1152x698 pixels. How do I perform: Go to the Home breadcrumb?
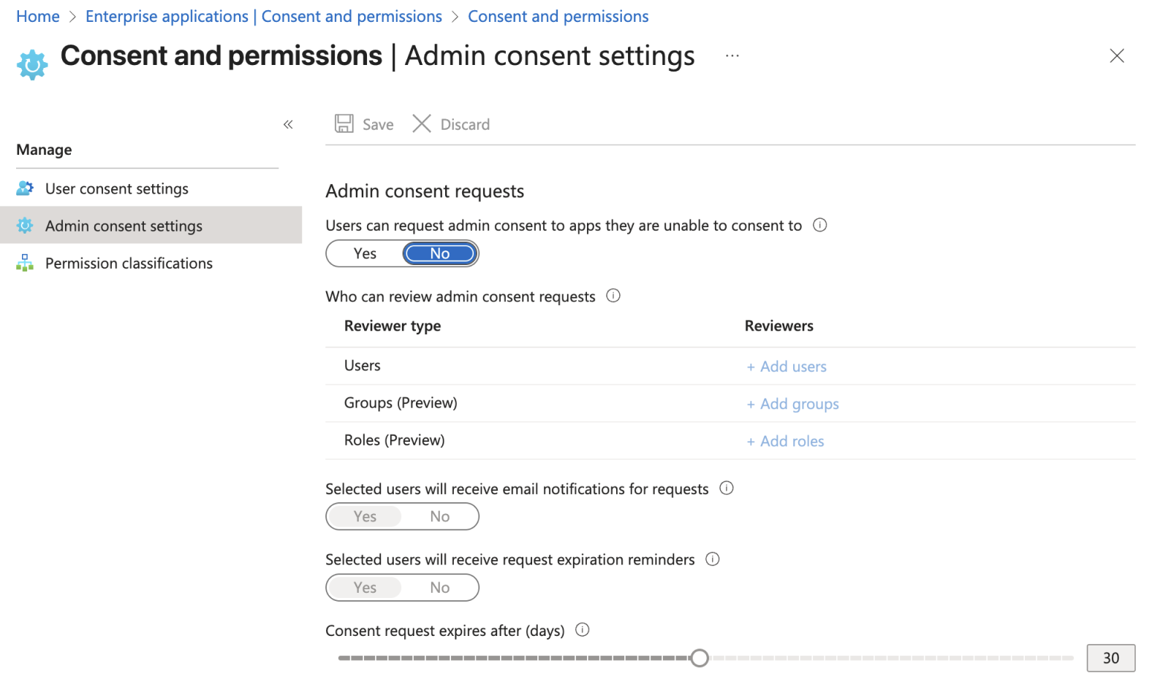[x=38, y=16]
